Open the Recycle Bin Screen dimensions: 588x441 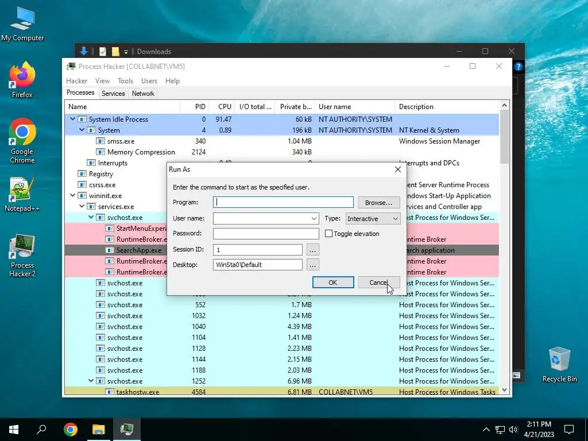559,365
